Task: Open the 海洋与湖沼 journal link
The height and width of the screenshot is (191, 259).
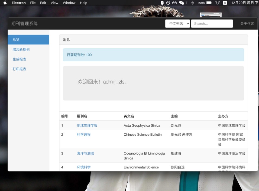Action: [85, 153]
